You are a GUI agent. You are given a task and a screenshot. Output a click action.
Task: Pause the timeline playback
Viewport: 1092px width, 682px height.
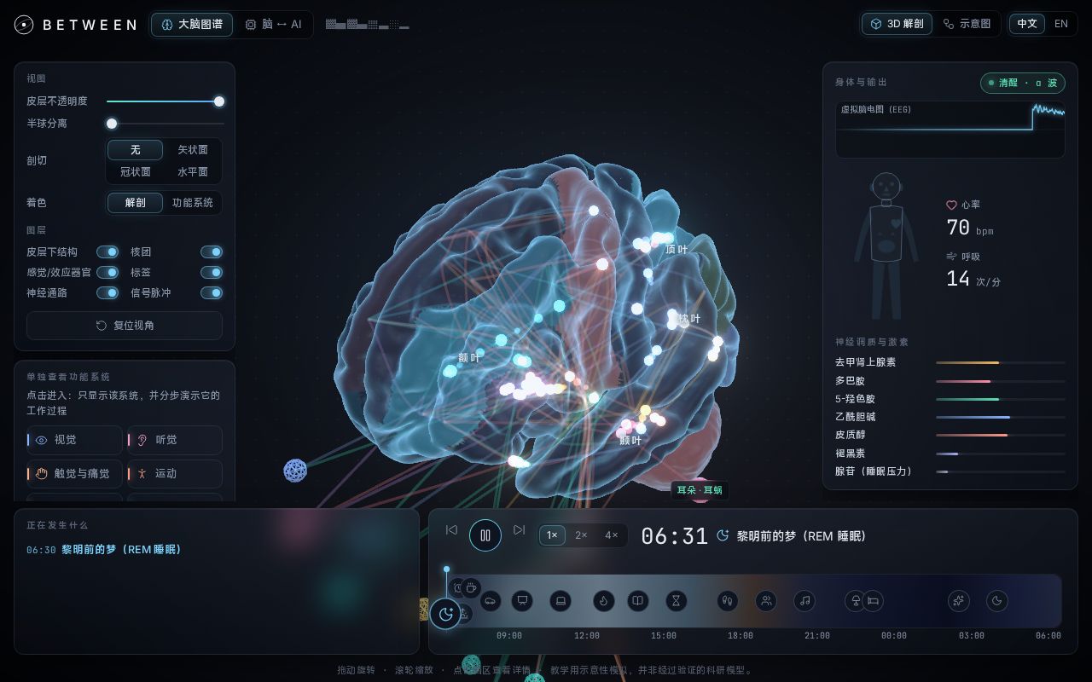point(485,535)
